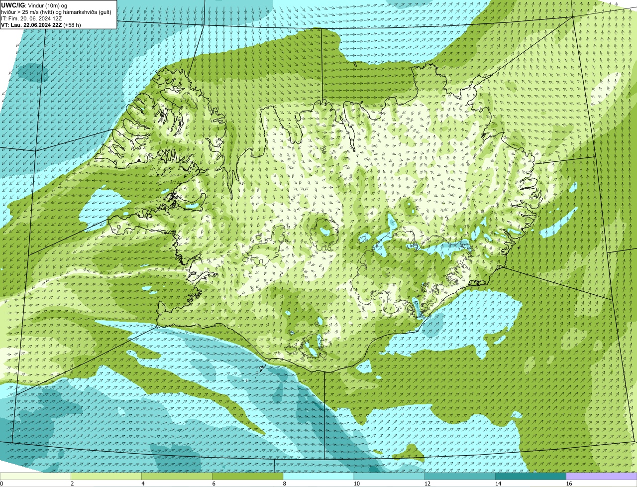637x487 pixels.
Task: Click the pale cream 0–2 m/s legend swatch
Action: tap(35, 477)
